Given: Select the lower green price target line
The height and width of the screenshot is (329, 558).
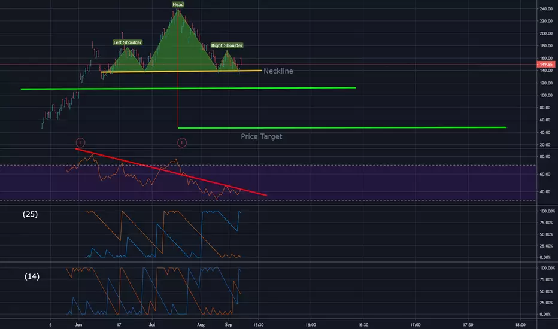Looking at the screenshot, I should coord(342,127).
